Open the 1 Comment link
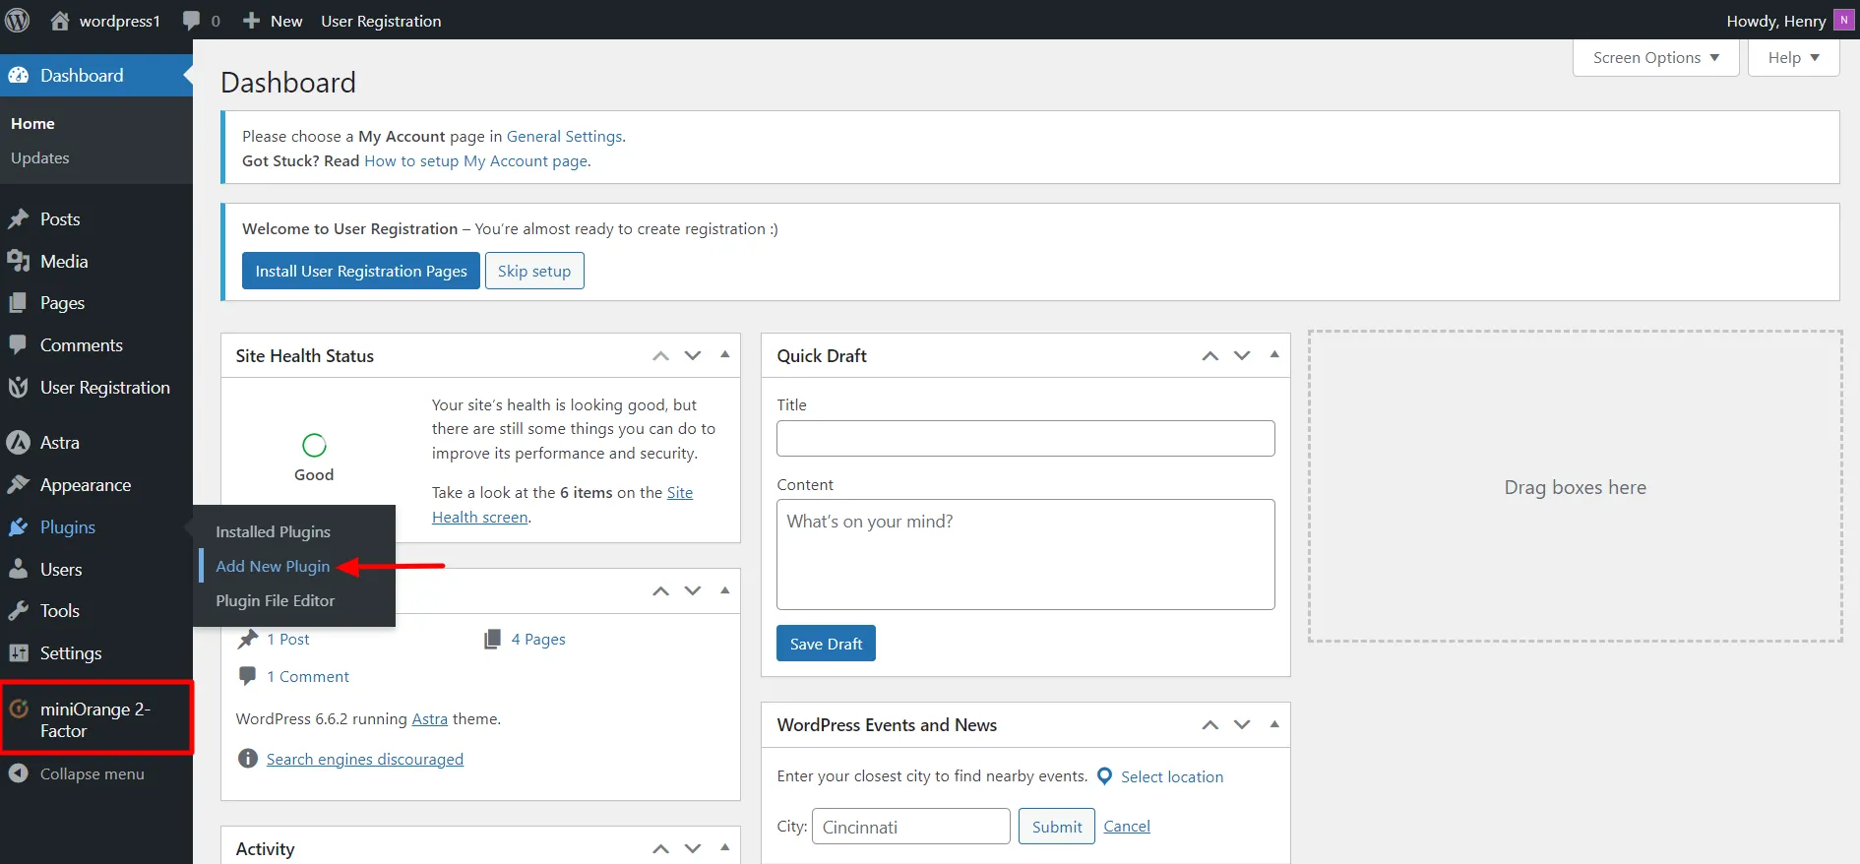 click(308, 677)
